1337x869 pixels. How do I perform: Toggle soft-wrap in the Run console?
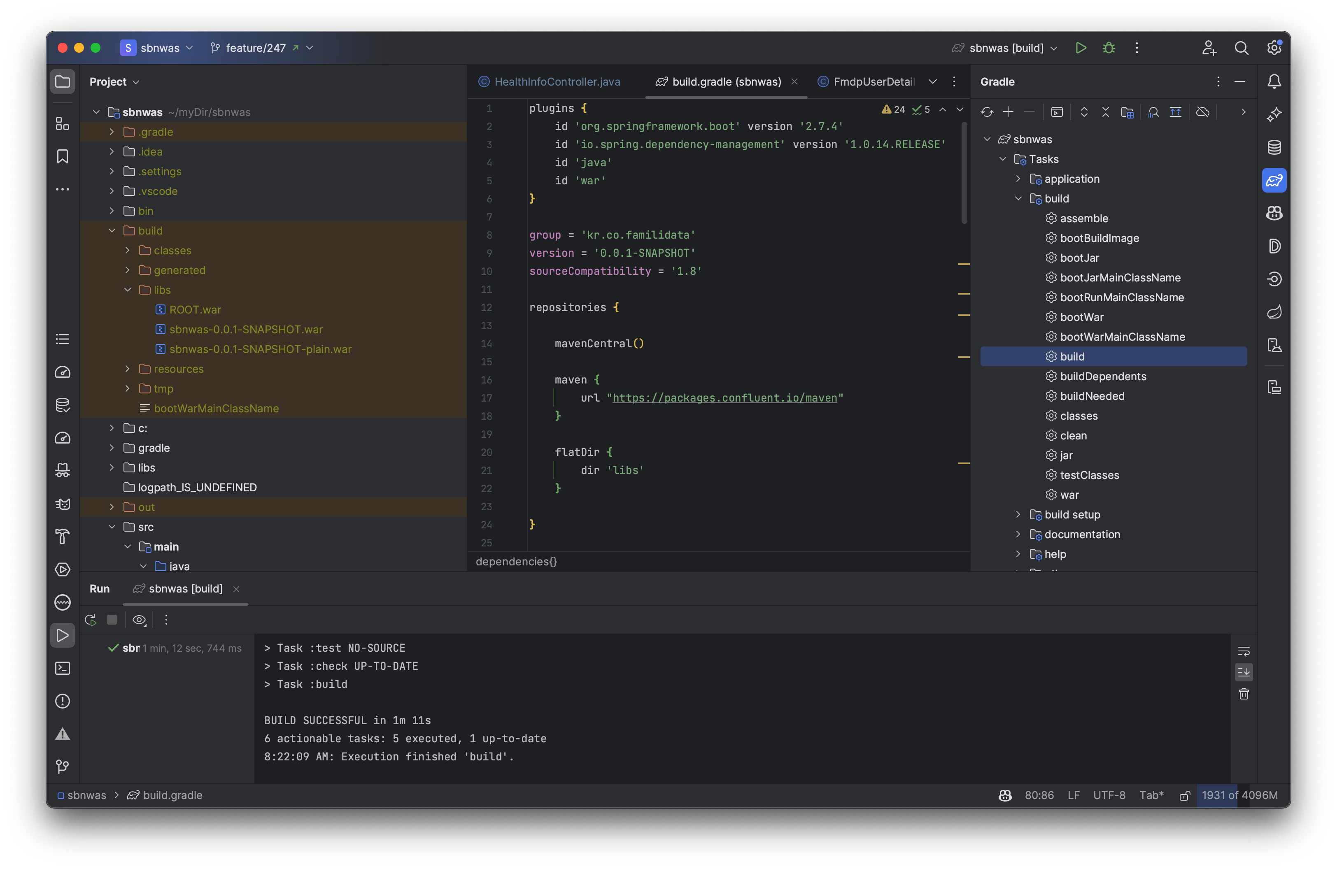(1243, 651)
